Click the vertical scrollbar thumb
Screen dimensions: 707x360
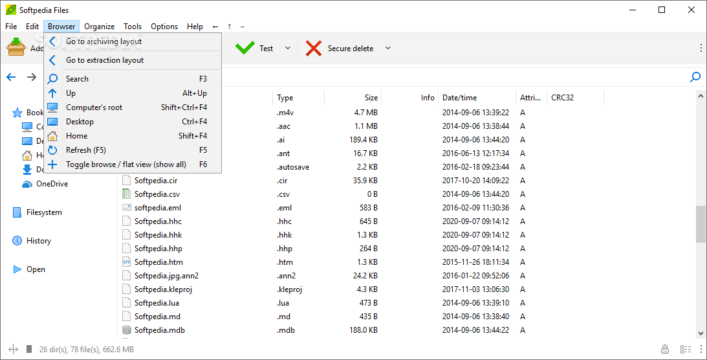tap(701, 225)
